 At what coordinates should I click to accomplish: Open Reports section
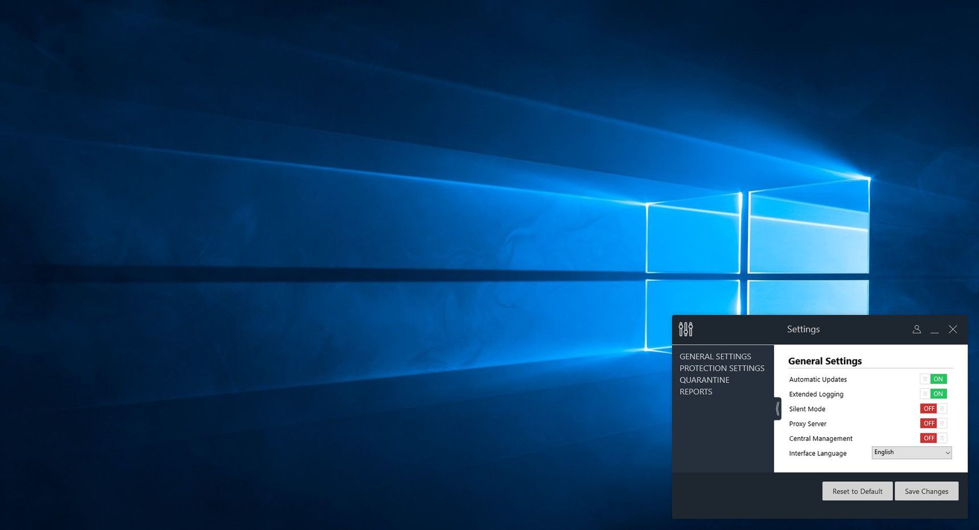(696, 392)
